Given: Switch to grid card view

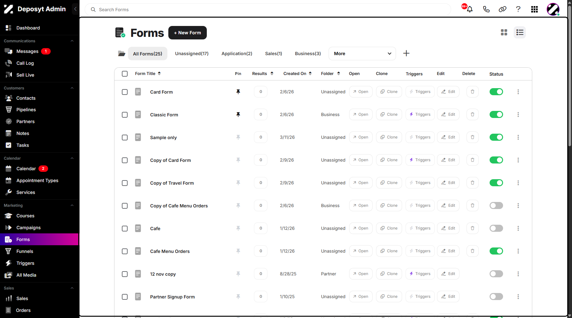Looking at the screenshot, I should coord(504,32).
